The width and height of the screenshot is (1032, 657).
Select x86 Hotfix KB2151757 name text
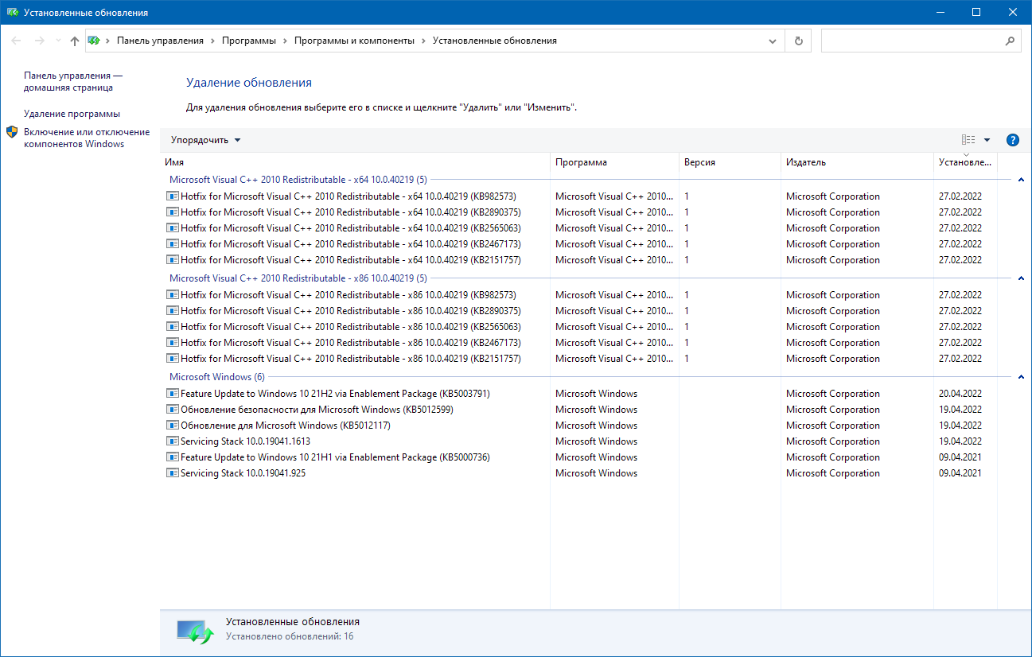[x=351, y=359]
